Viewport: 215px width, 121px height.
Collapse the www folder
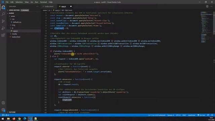(13, 16)
